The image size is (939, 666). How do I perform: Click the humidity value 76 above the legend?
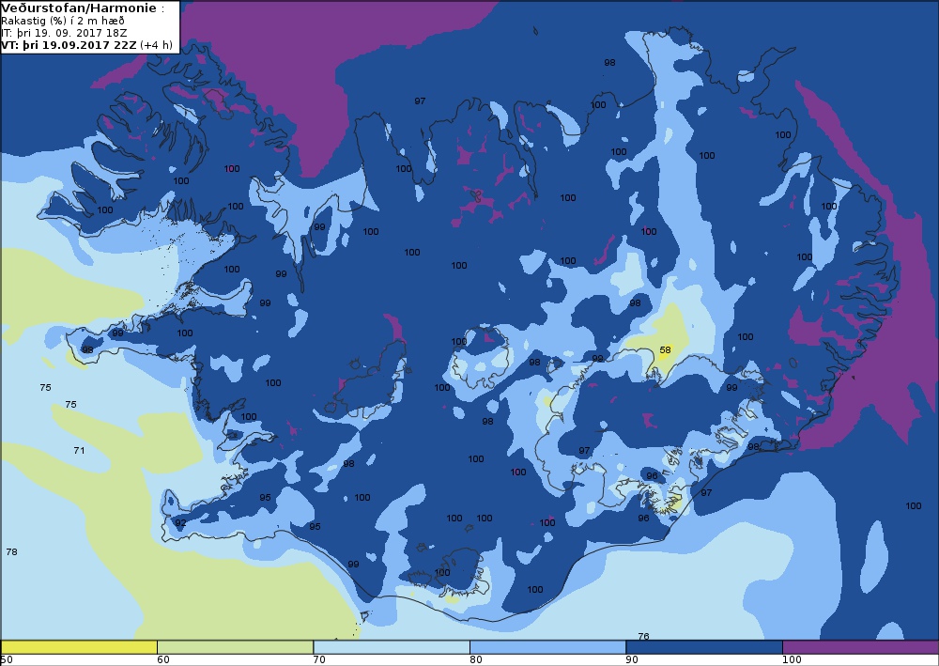(x=644, y=636)
